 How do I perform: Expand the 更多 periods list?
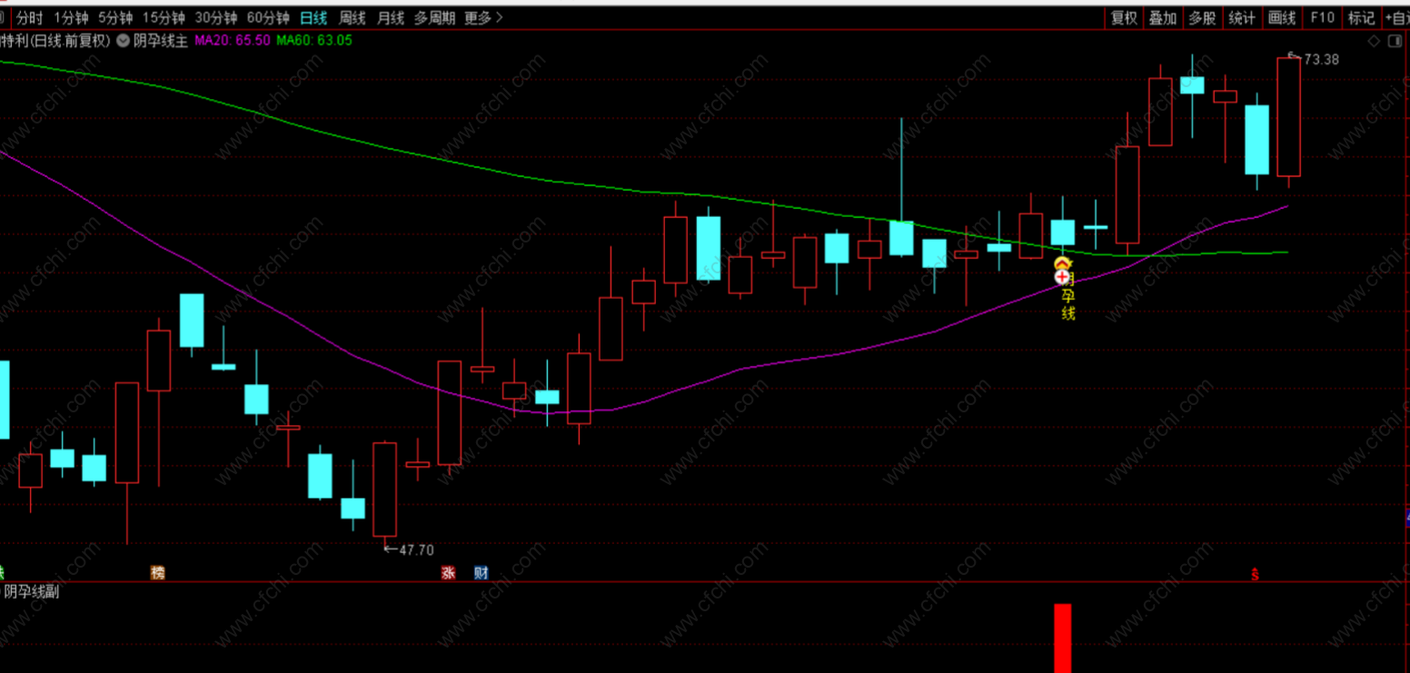pos(482,17)
